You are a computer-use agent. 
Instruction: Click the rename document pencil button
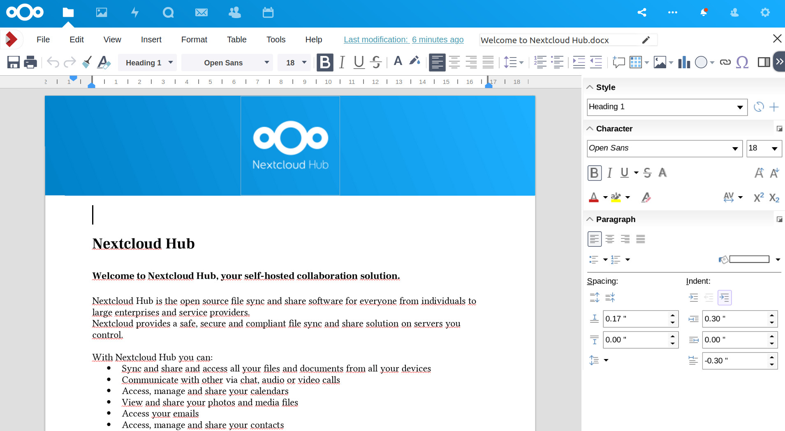[646, 40]
